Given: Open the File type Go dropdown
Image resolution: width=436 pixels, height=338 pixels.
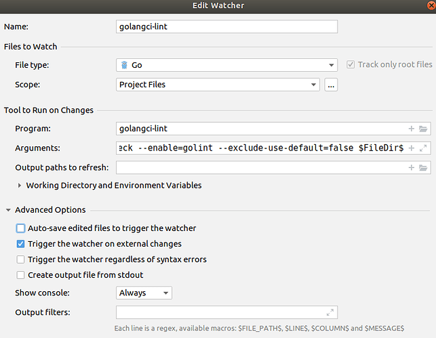Looking at the screenshot, I should (226, 65).
